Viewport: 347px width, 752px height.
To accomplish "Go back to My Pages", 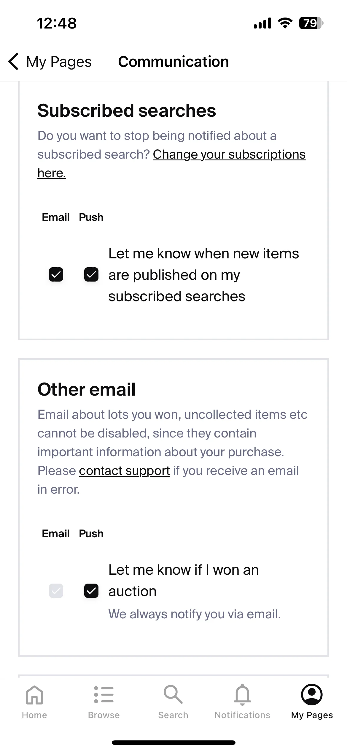I will (59, 62).
